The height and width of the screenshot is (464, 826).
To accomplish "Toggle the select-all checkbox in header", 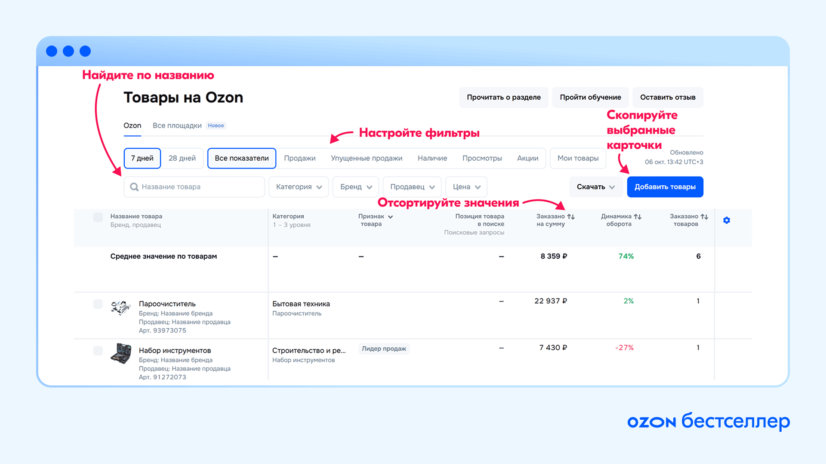I will [x=98, y=217].
